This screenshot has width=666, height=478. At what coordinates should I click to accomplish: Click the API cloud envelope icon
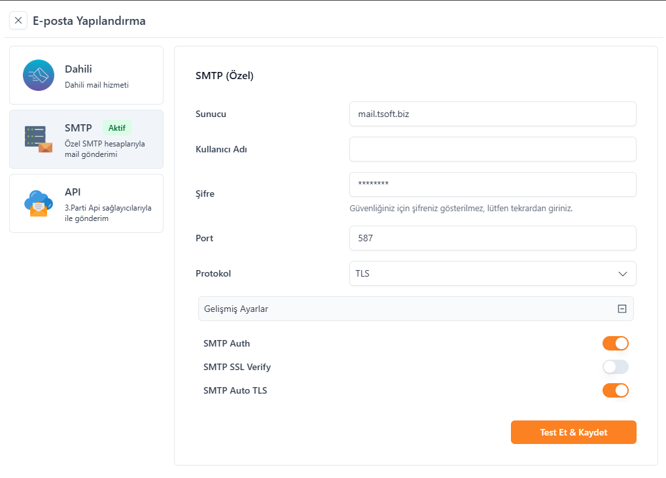click(39, 203)
